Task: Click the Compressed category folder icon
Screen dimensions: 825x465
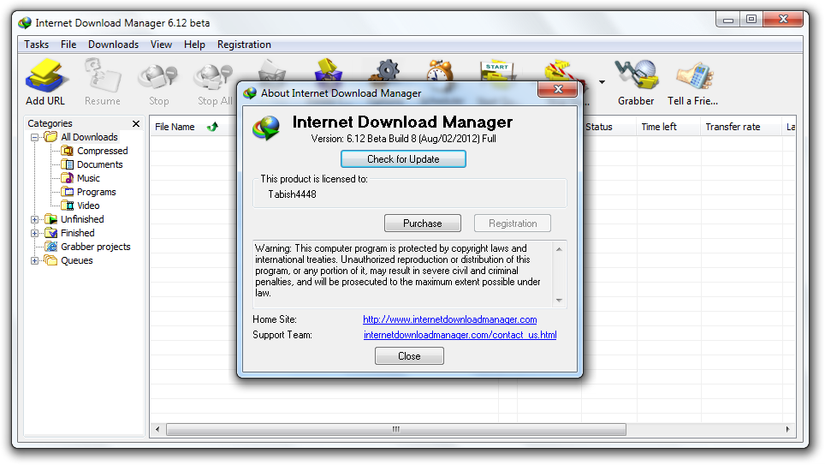Action: (68, 151)
